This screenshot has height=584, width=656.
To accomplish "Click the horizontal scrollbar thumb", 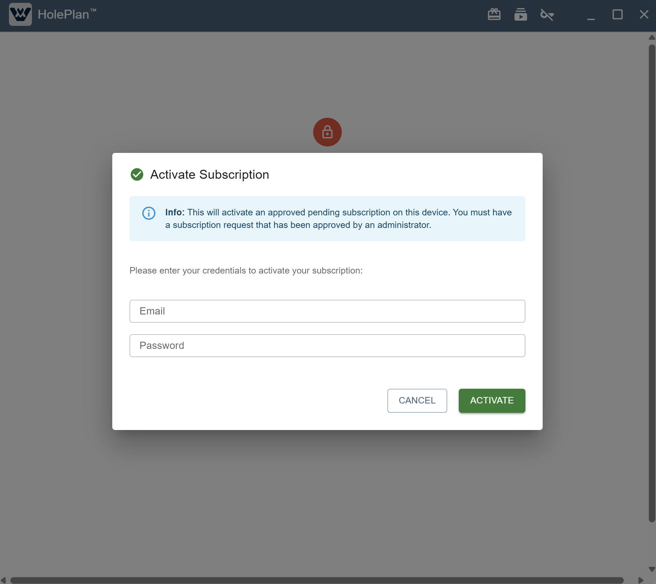I will point(317,580).
